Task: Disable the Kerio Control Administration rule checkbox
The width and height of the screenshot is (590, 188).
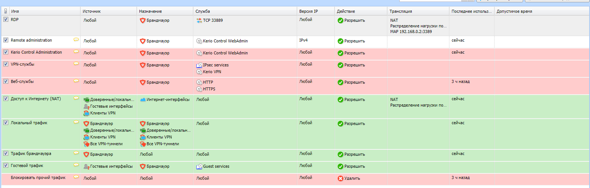Action: (x=6, y=52)
